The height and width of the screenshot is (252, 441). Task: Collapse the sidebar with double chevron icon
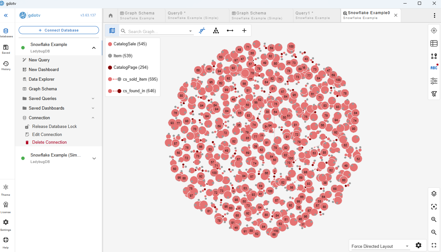pyautogui.click(x=6, y=15)
